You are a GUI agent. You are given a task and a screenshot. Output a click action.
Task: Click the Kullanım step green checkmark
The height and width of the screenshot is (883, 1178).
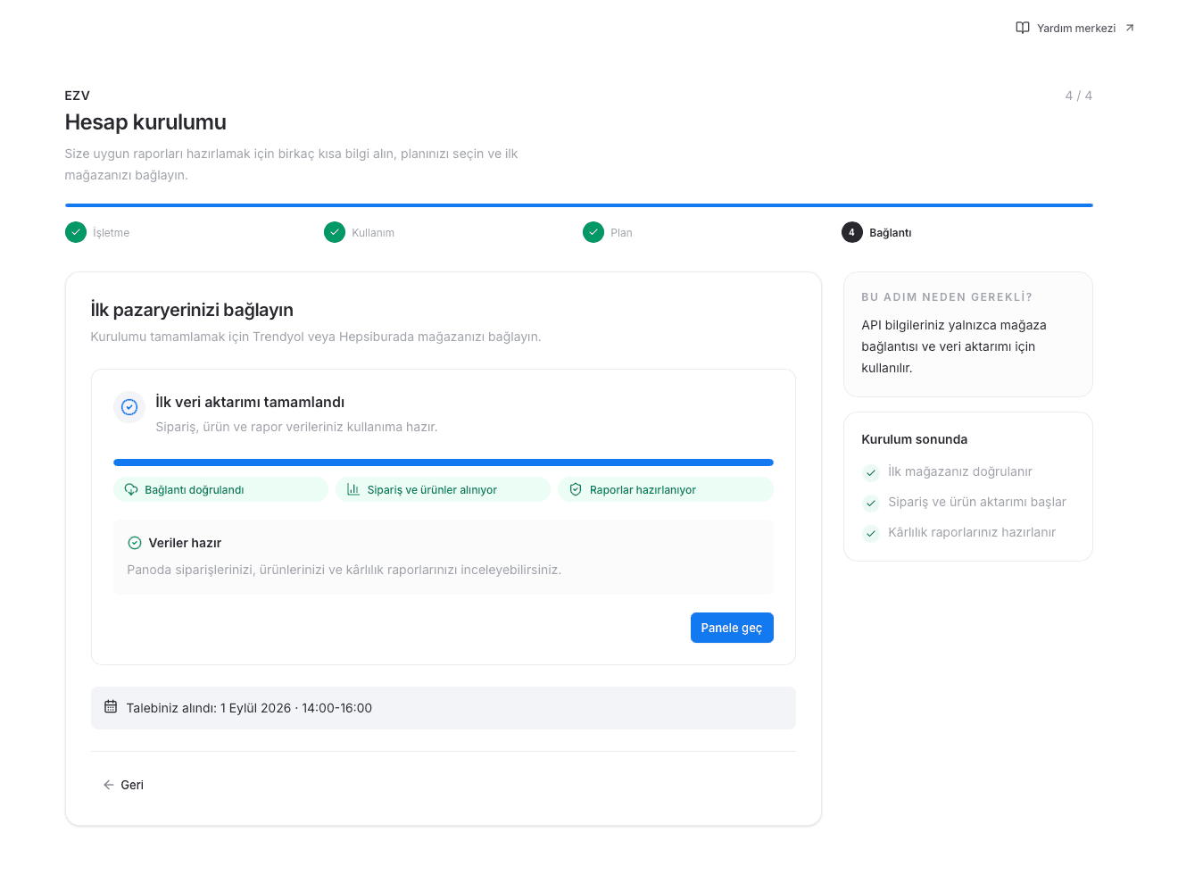[335, 232]
